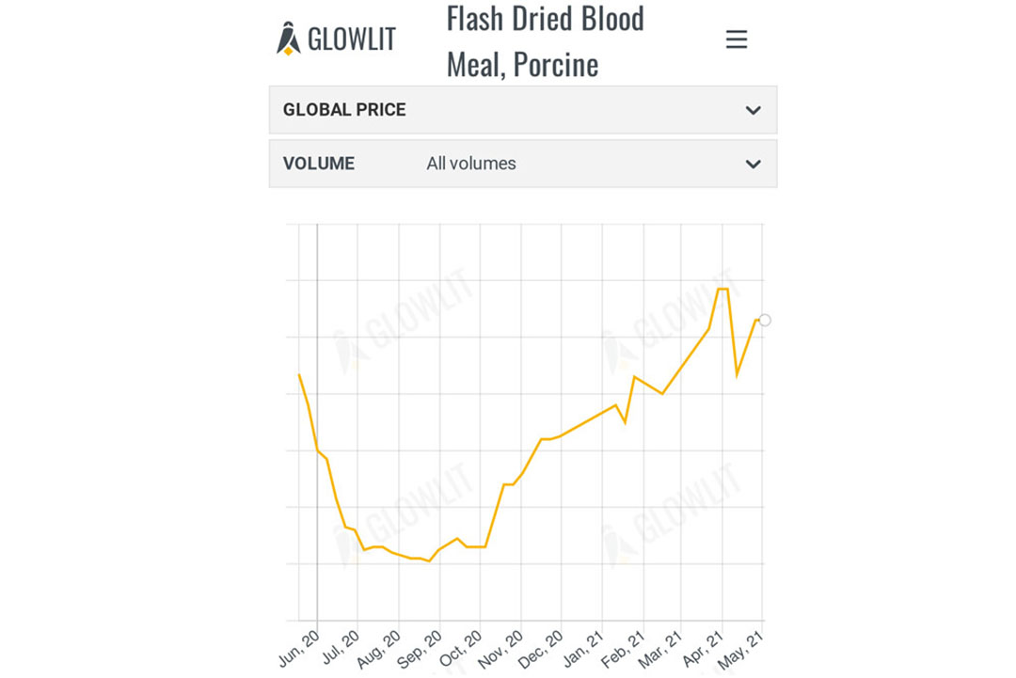Click the Dec, 20 axis label
Viewport: 1016px width, 678px height.
540,650
